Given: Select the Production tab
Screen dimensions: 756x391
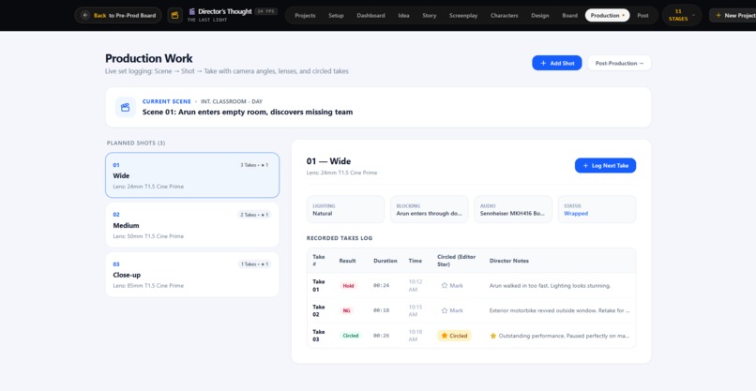Looking at the screenshot, I should 607,15.
